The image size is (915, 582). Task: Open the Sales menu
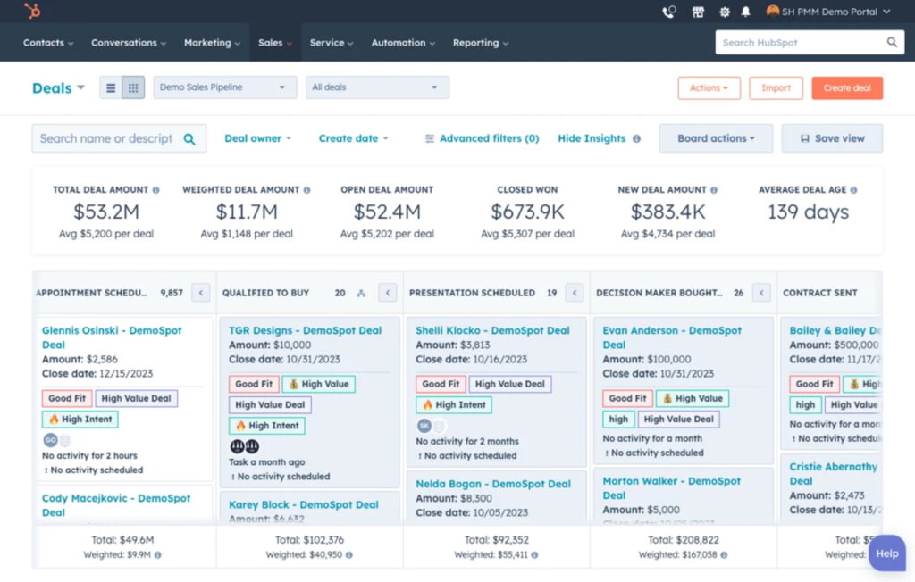click(275, 43)
